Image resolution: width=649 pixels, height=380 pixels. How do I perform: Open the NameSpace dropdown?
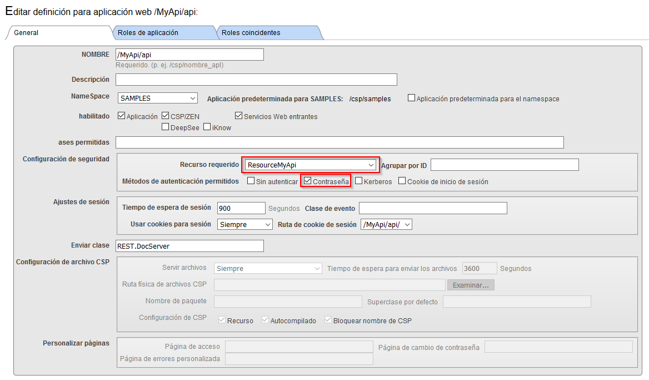(158, 98)
